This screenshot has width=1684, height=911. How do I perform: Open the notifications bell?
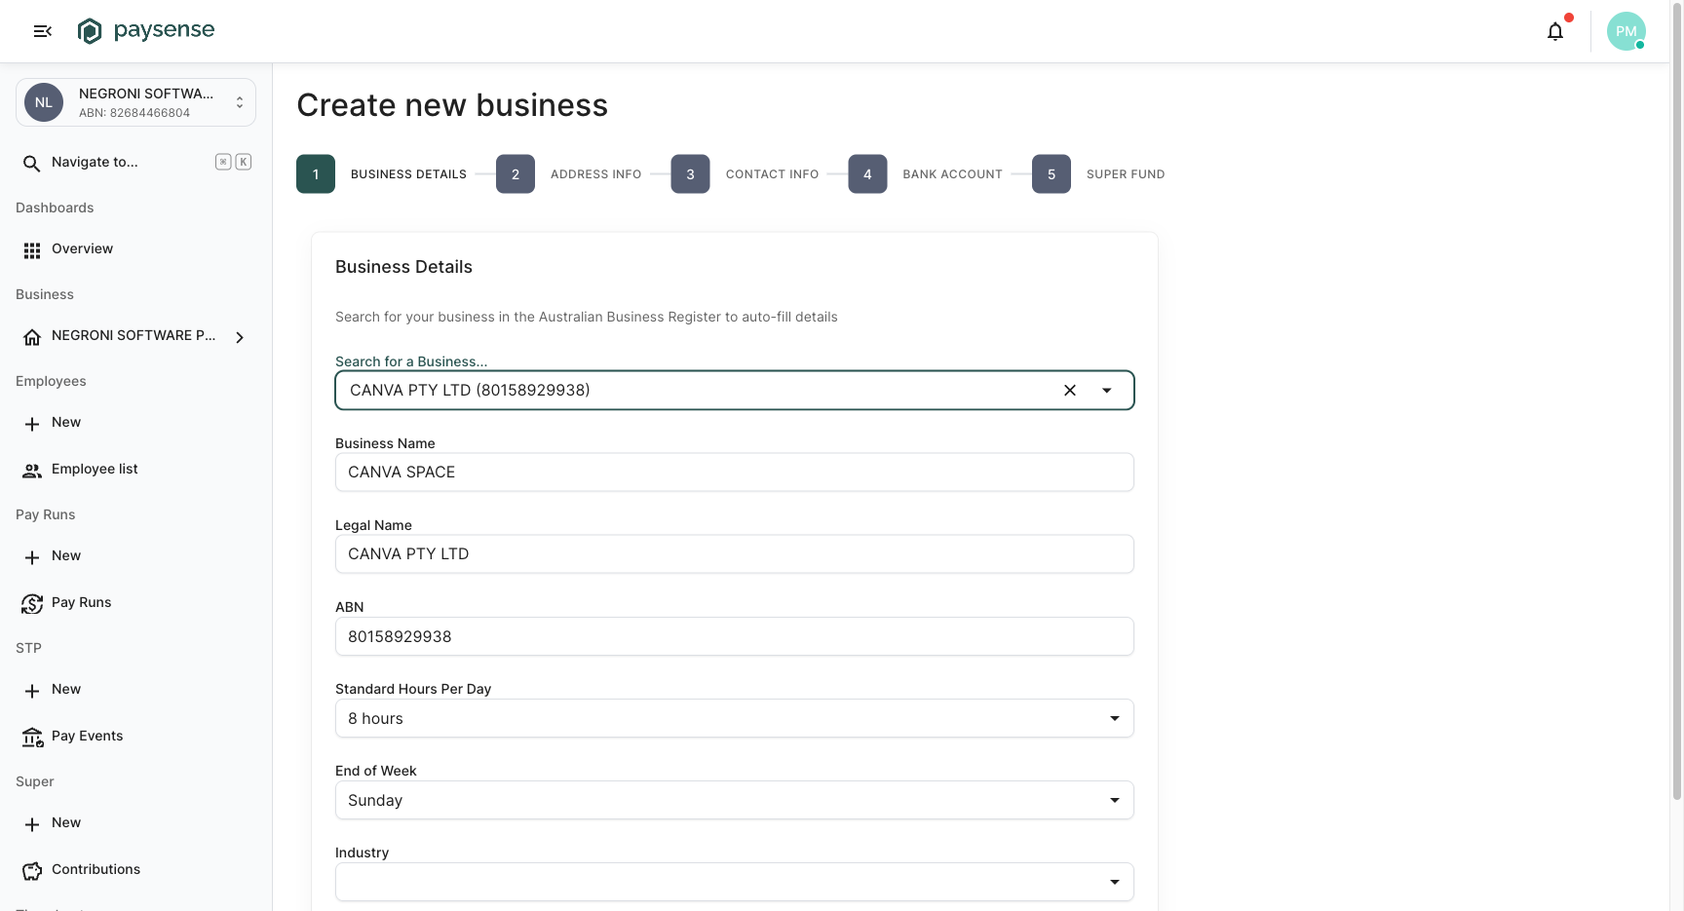pos(1555,31)
